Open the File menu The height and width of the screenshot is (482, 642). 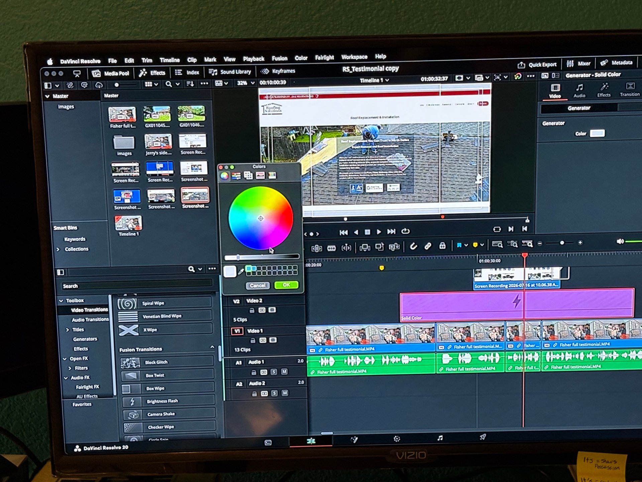[x=112, y=61]
